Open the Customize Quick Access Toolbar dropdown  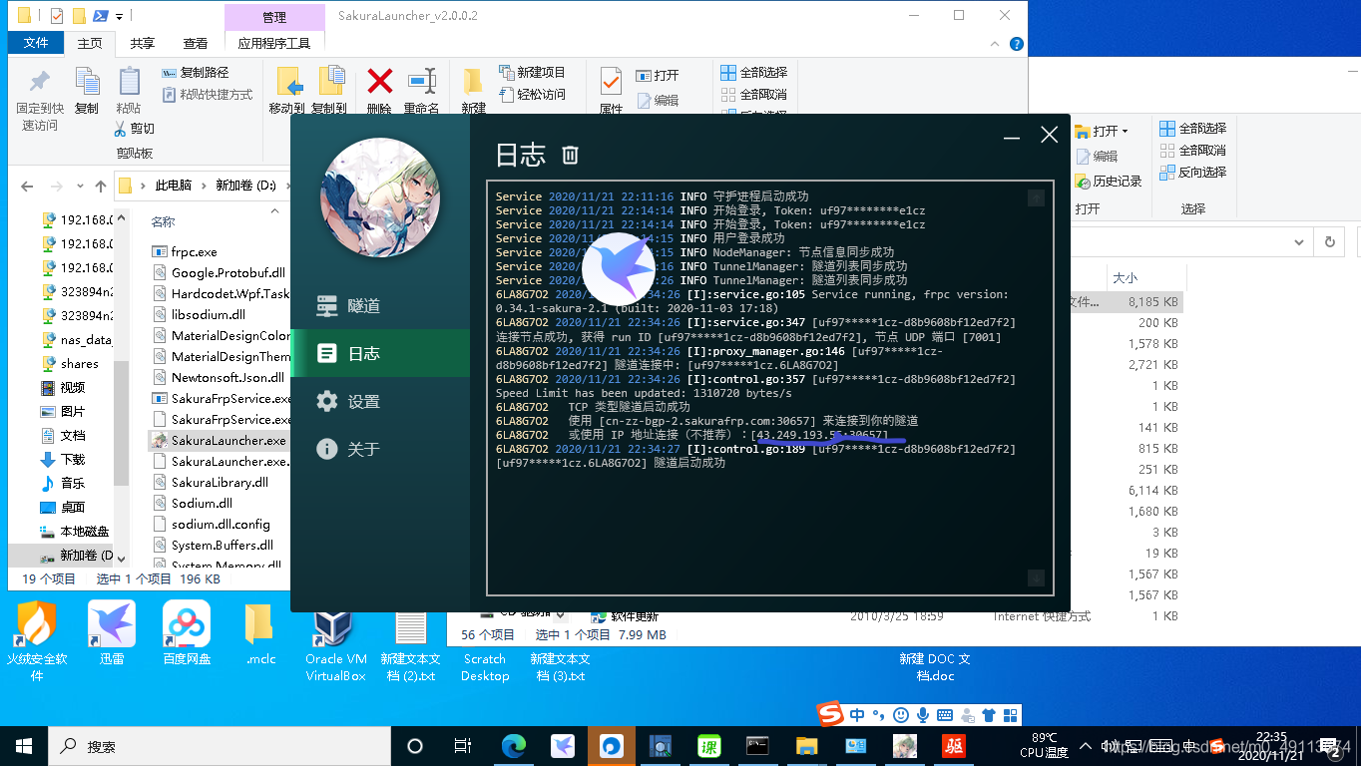[120, 16]
